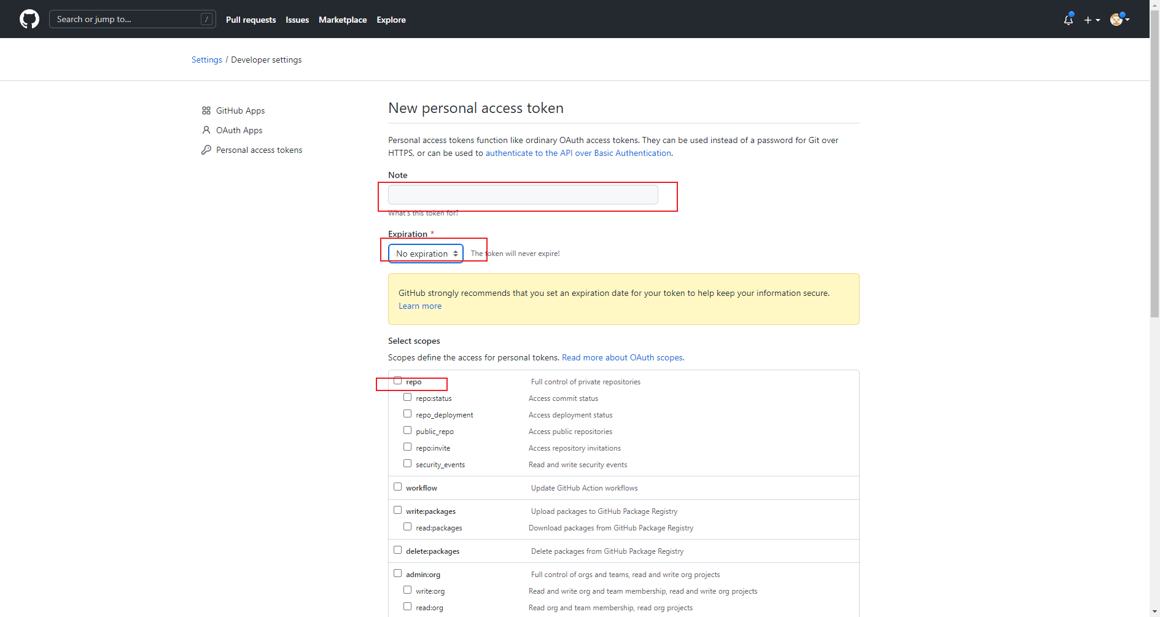Open the No expiration dropdown
The width and height of the screenshot is (1160, 617).
(x=426, y=254)
